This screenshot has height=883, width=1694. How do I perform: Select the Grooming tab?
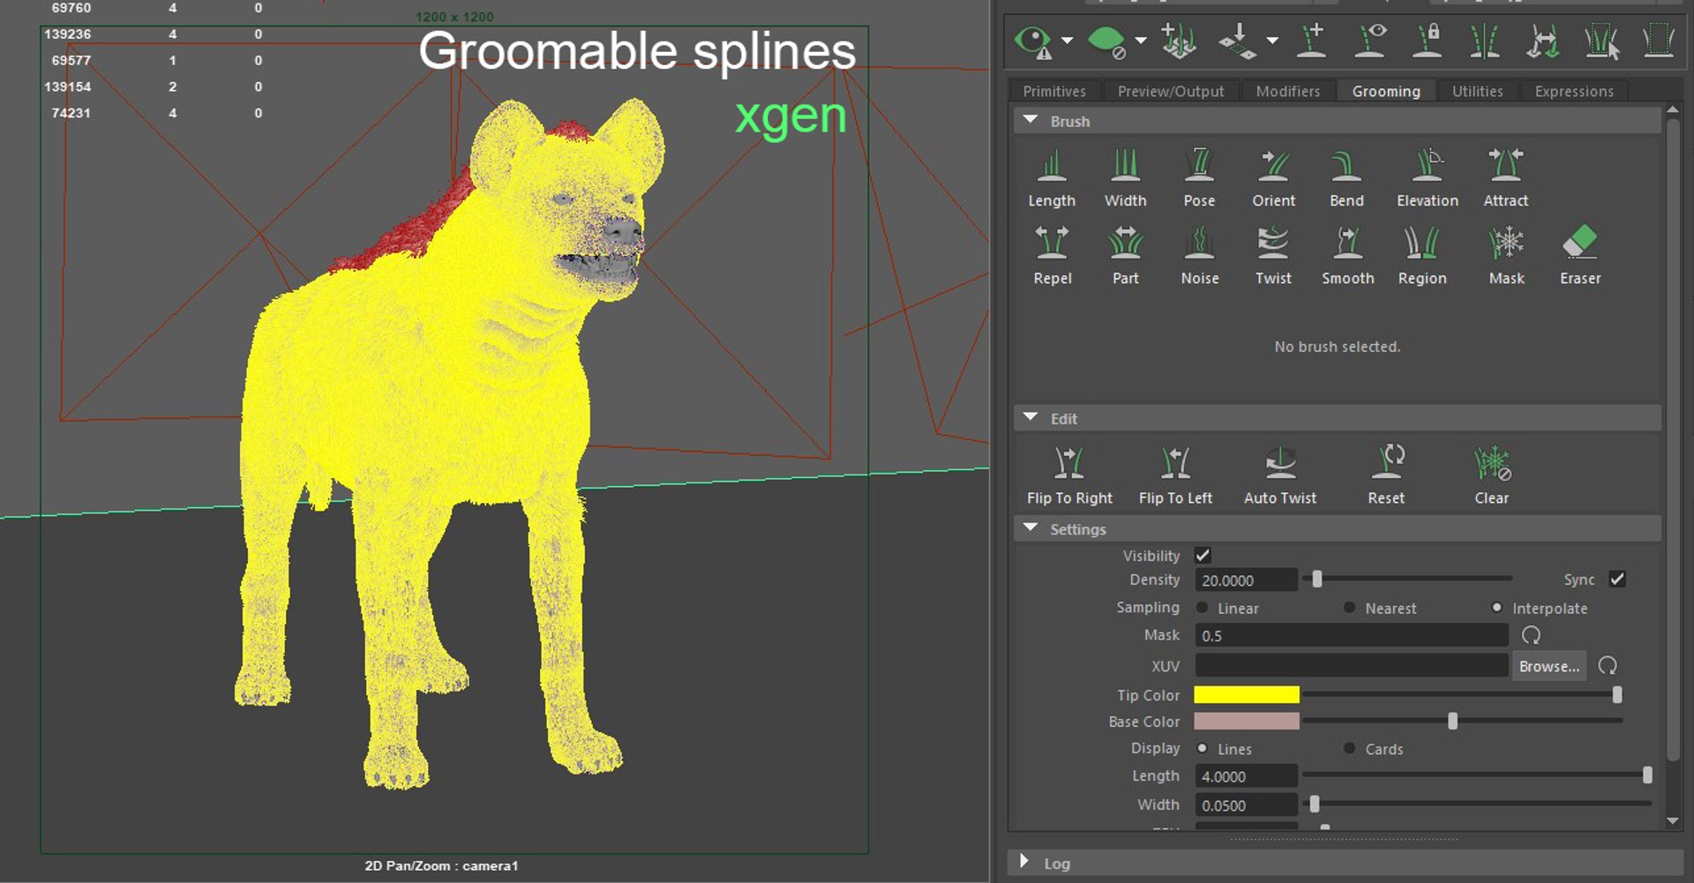tap(1385, 91)
